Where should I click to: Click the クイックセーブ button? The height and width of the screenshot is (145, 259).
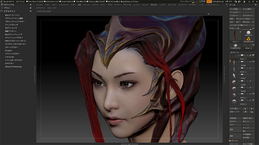tap(186, 2)
